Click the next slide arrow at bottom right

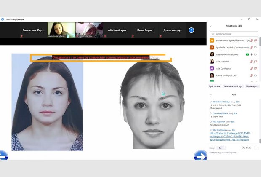200,156
